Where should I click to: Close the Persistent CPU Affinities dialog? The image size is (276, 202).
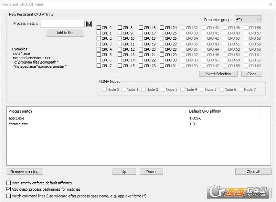pos(271,4)
